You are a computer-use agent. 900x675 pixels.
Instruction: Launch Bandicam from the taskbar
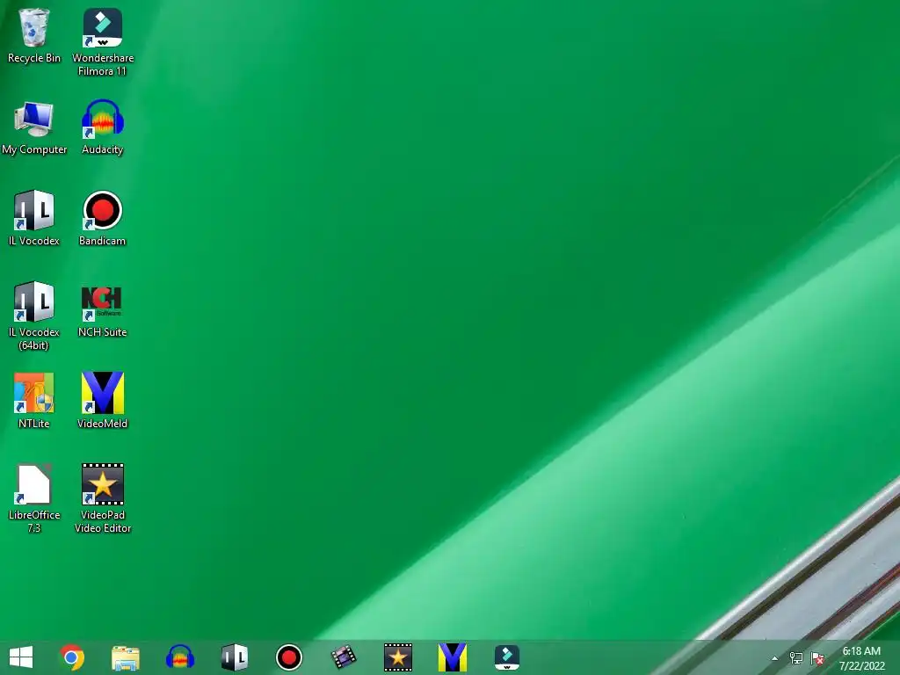[288, 657]
